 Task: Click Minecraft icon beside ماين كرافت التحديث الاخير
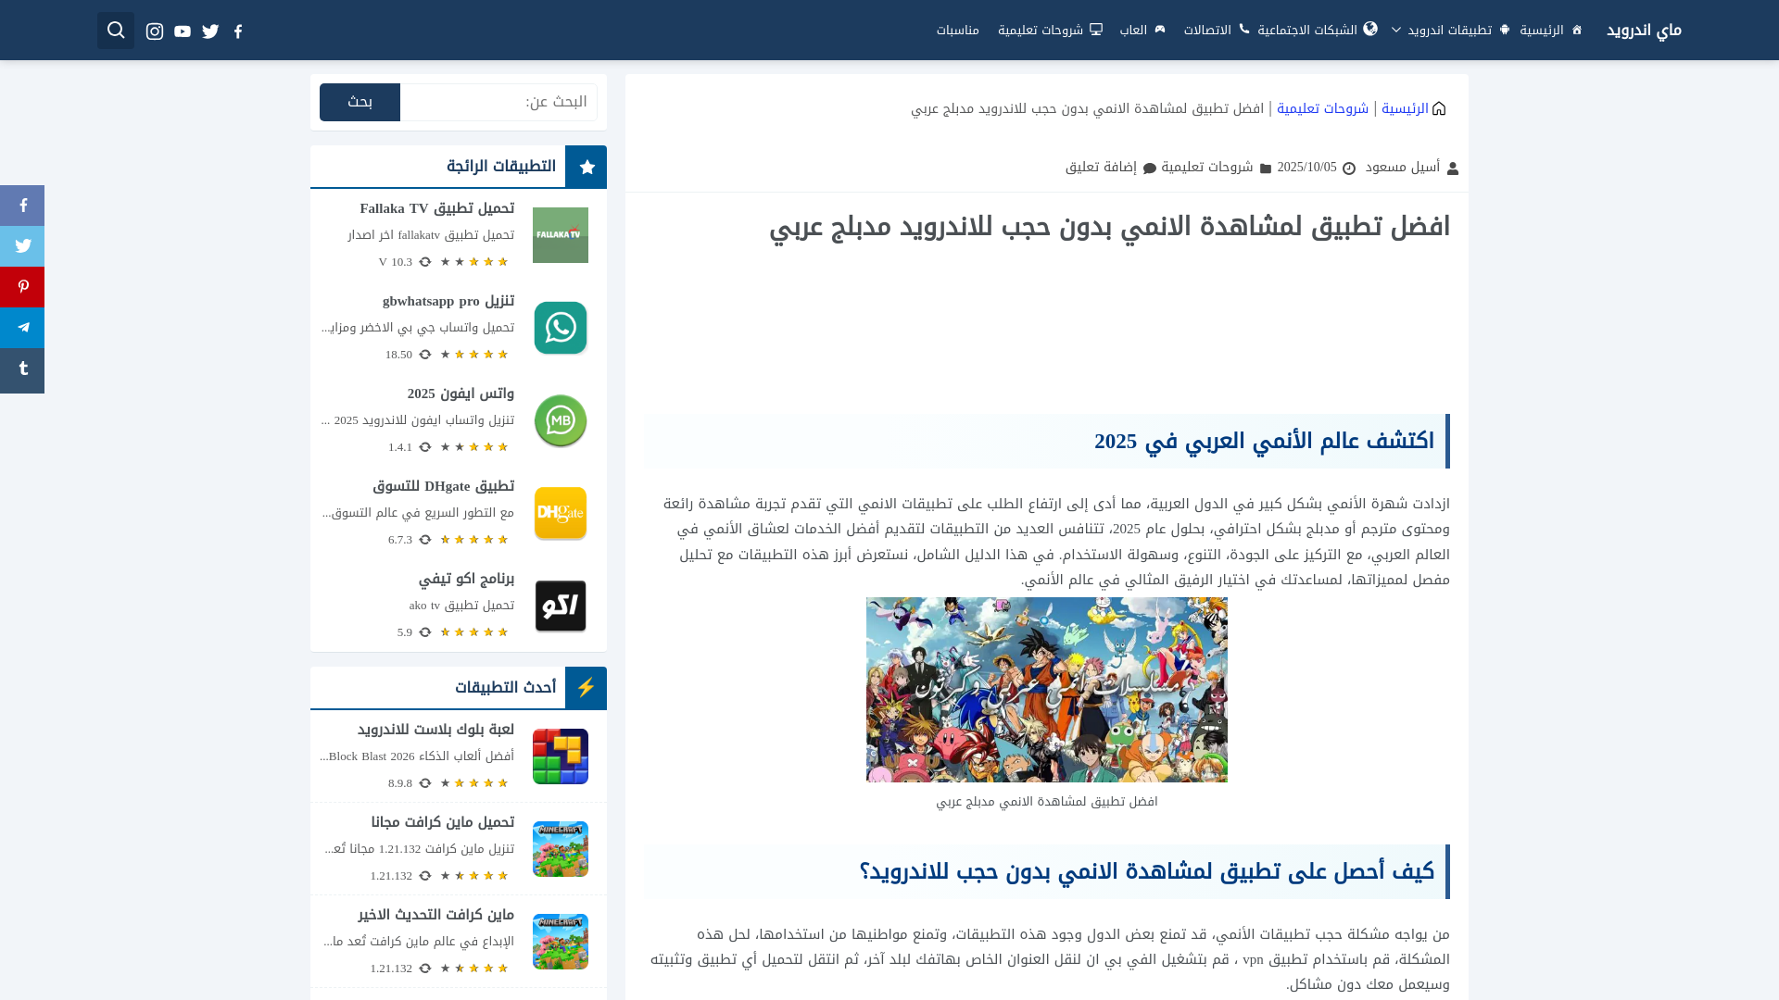[561, 942]
